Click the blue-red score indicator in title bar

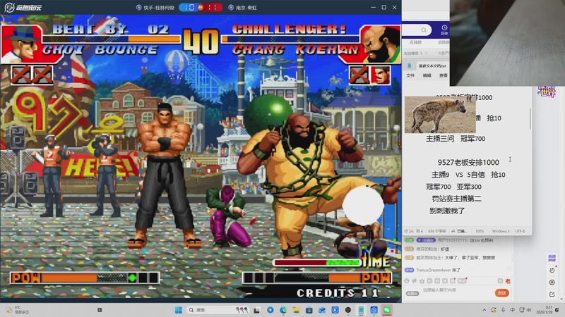pos(201,7)
